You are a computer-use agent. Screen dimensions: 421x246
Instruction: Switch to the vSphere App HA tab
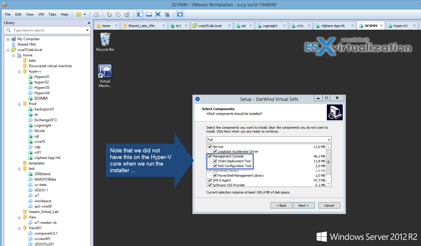pos(335,26)
